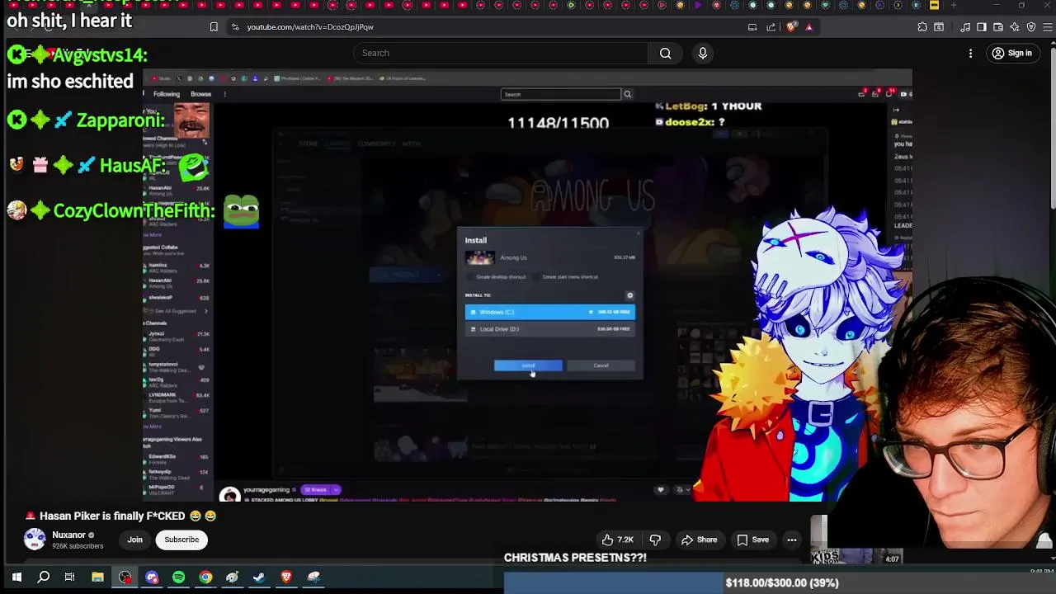The width and height of the screenshot is (1056, 594).
Task: Open Brave browser from the taskbar
Action: (286, 577)
